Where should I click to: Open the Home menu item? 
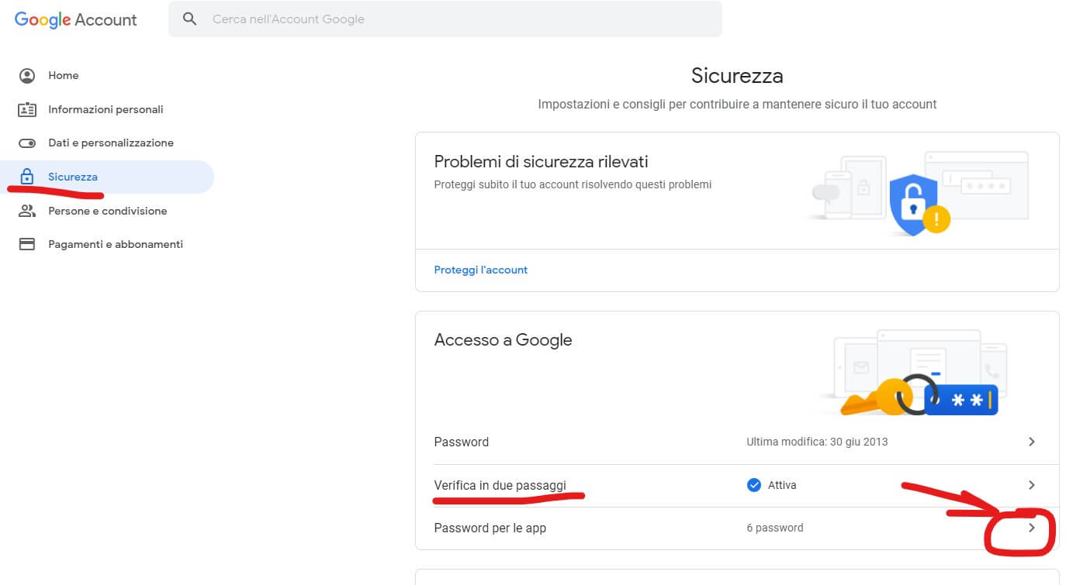(64, 75)
